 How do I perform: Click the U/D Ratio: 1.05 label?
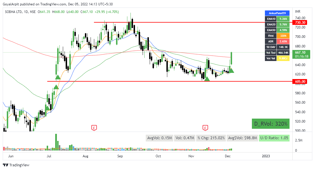[274, 138]
